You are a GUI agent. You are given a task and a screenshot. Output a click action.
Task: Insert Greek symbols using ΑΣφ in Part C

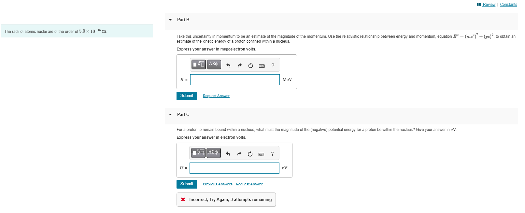click(213, 152)
